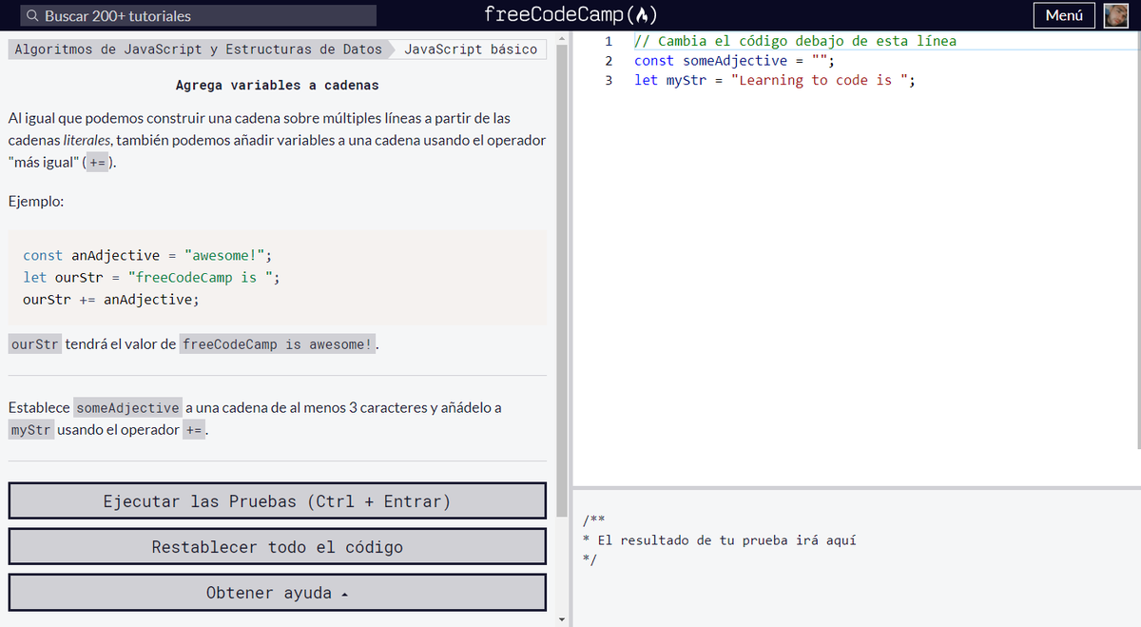1141x627 pixels.
Task: Click the heading Agrega variables a cadenas
Action: 278,86
